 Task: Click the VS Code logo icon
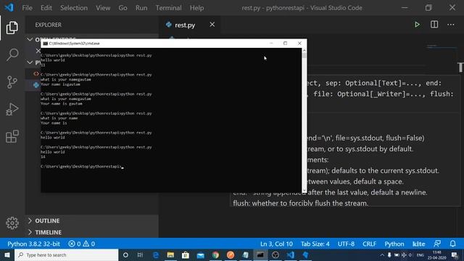tap(9, 7)
